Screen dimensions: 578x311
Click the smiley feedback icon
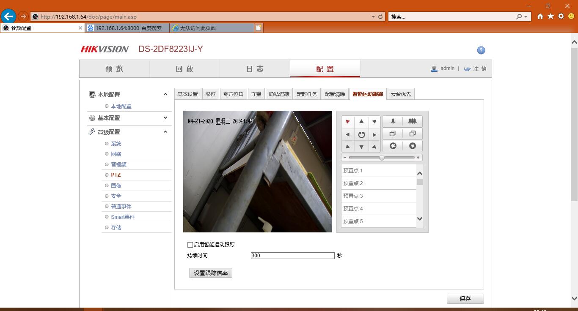click(571, 16)
